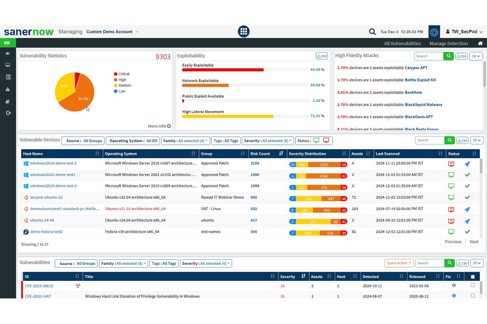This screenshot has height=324, width=487.
Task: Export Vulnerable Devices table as CSV
Action: 463,140
